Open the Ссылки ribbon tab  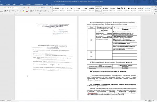[x=21, y=4]
